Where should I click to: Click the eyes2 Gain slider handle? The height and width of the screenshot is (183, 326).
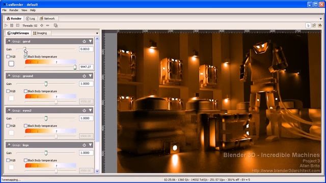[46, 118]
